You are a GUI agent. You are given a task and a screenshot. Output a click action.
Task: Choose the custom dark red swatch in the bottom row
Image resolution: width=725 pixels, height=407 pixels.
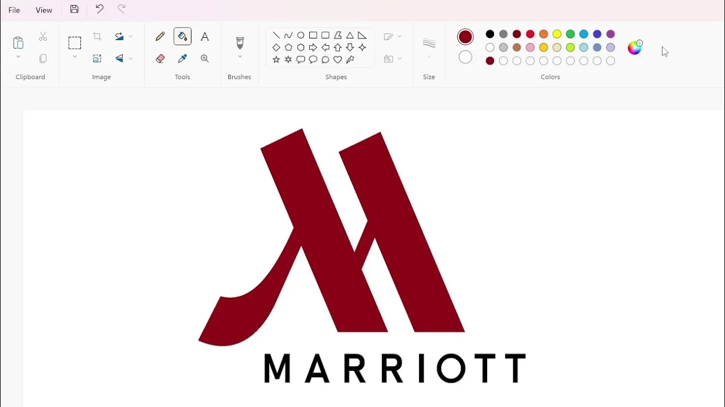tap(490, 61)
